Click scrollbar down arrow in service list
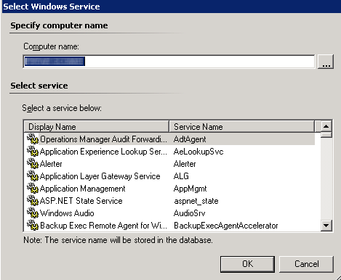This screenshot has height=280, width=341. (x=326, y=226)
